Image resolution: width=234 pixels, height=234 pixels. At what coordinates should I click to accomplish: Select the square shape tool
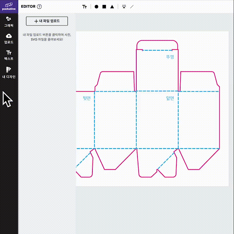tap(104, 7)
